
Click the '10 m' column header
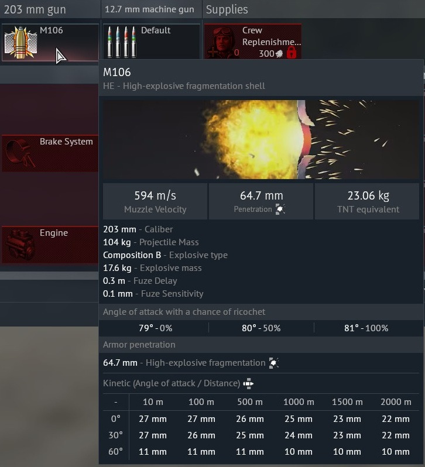[153, 402]
